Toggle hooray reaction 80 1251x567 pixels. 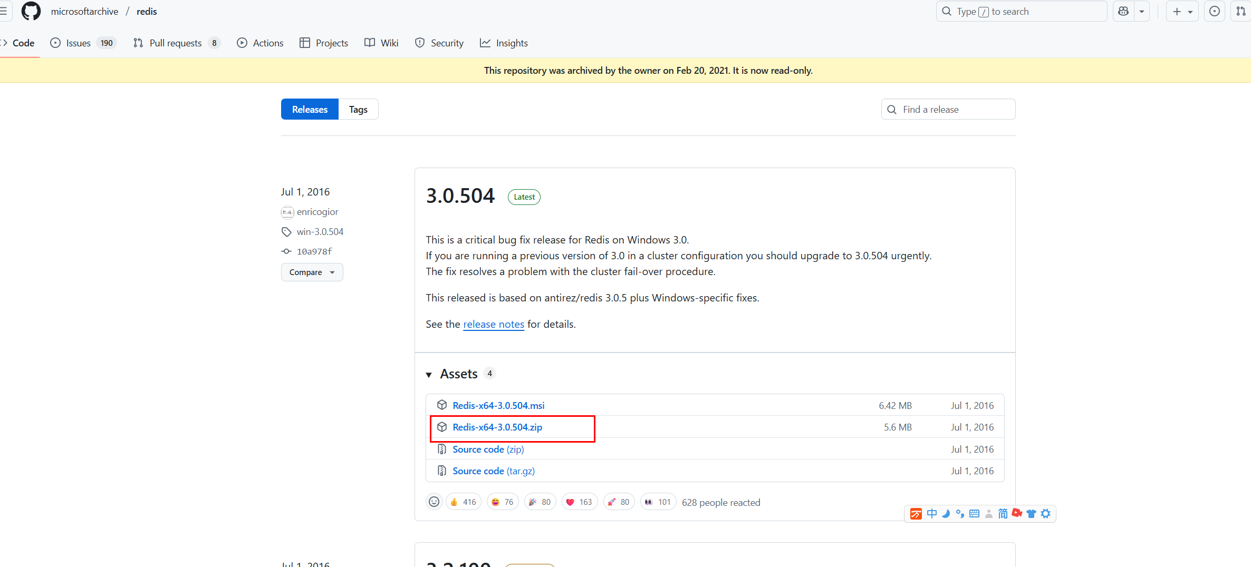(x=541, y=502)
